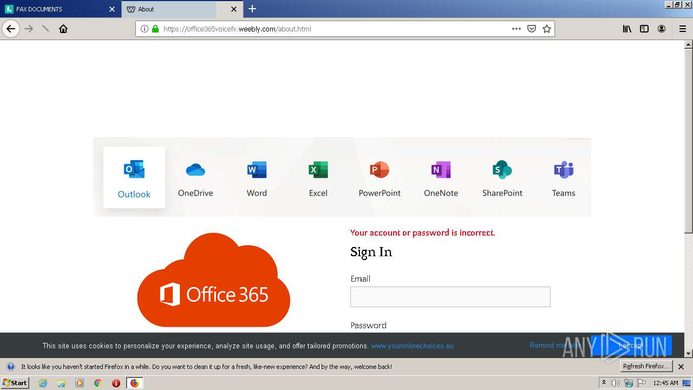
Task: Launch Internet Explorer from taskbar
Action: (x=43, y=383)
